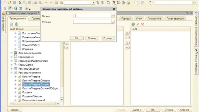Expand the Перечисления tree node
Image resolution: width=199 pixels, height=112 pixels.
(x=12, y=57)
